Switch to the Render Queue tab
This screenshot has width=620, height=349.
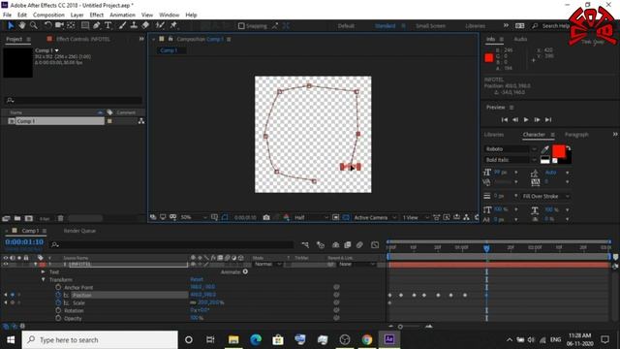[x=79, y=231]
